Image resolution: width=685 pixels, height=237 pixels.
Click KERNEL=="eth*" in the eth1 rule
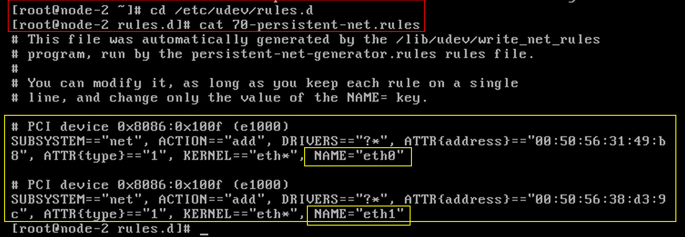241,214
